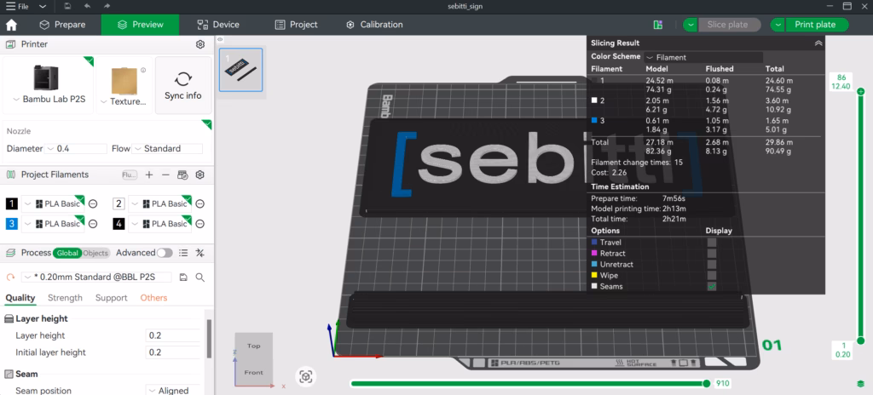Image resolution: width=873 pixels, height=395 pixels.
Task: Enable Unretract display checkbox
Action: tap(712, 265)
